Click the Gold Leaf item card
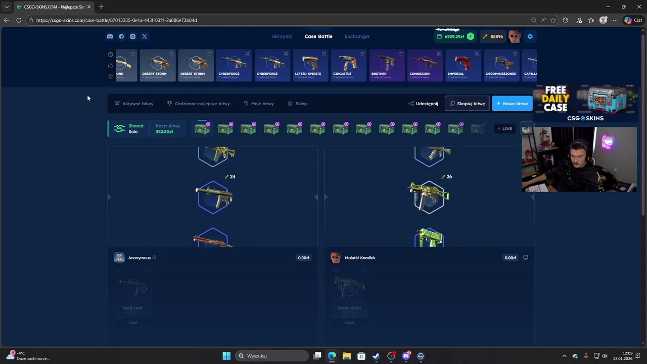Image resolution: width=647 pixels, height=364 pixels. click(132, 297)
